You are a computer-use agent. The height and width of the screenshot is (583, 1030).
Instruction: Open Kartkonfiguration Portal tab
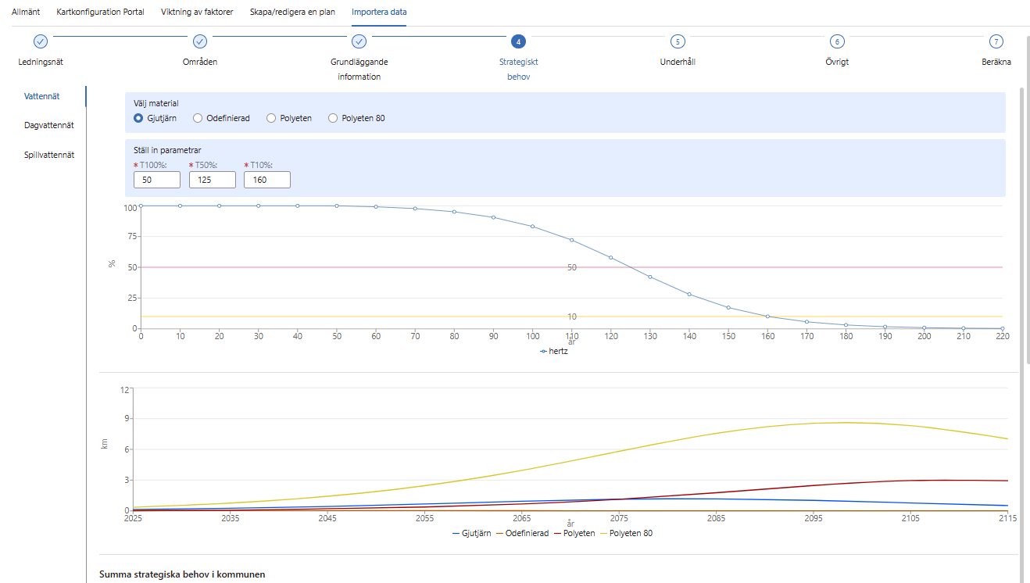pos(100,12)
